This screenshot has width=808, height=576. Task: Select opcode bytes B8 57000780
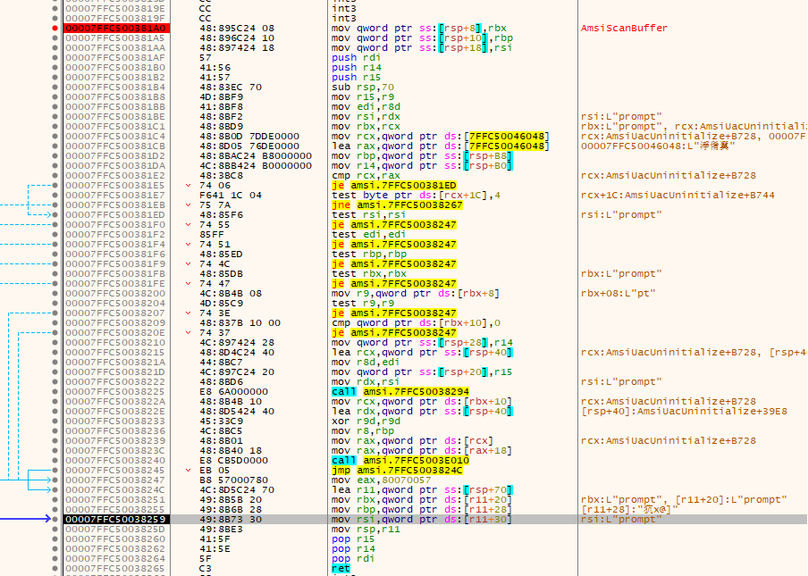tap(234, 480)
